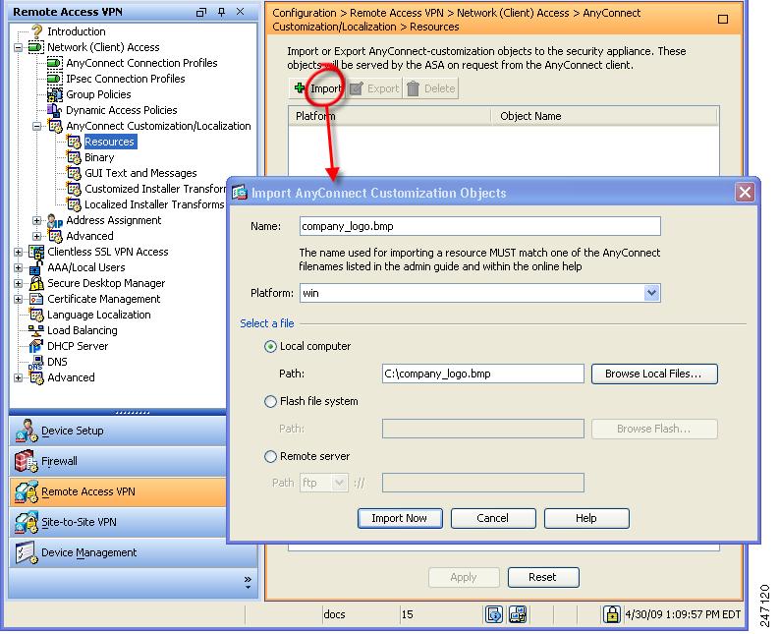Viewport: 779px width, 634px height.
Task: Open the ftp protocol dropdown
Action: pos(339,483)
